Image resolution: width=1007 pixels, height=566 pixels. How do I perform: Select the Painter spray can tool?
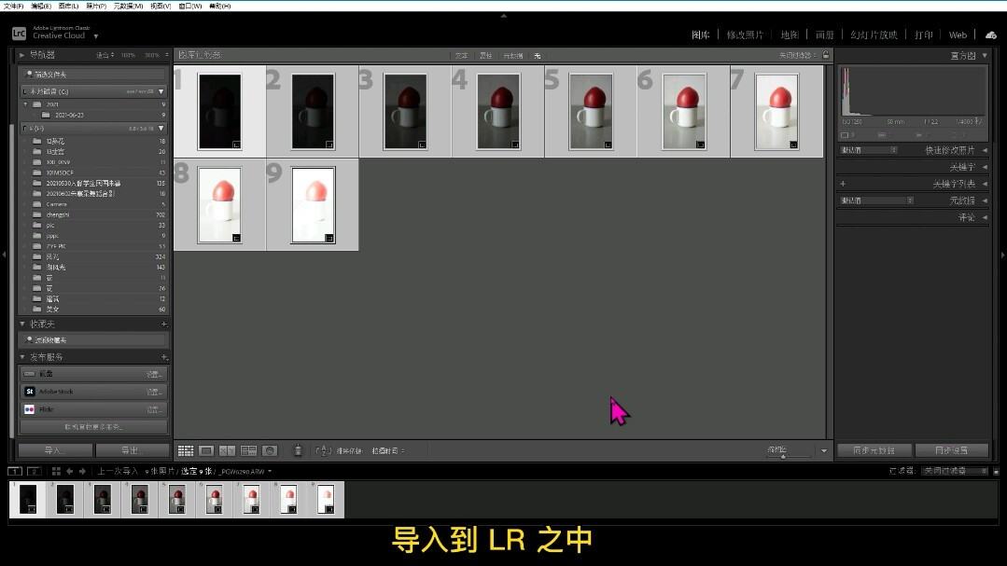point(298,450)
